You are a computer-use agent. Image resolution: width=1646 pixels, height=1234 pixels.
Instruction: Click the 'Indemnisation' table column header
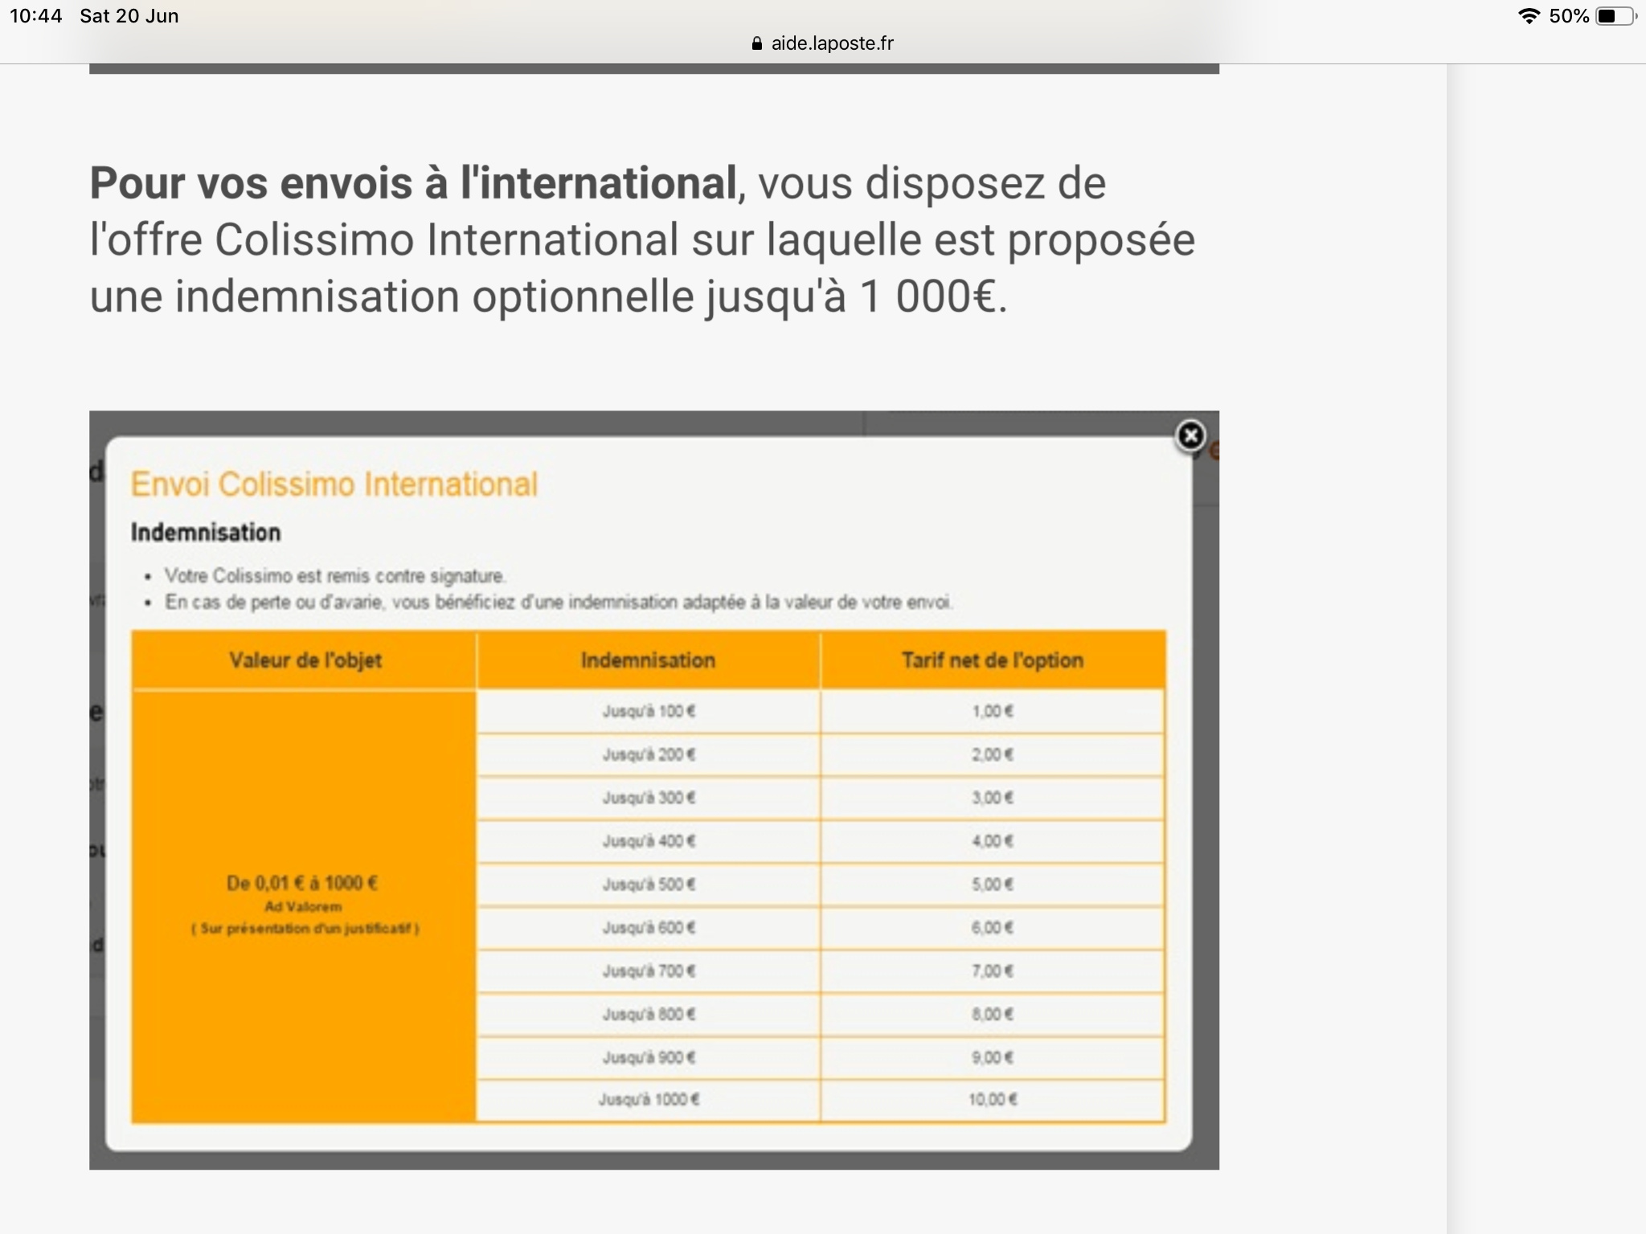[x=648, y=660]
